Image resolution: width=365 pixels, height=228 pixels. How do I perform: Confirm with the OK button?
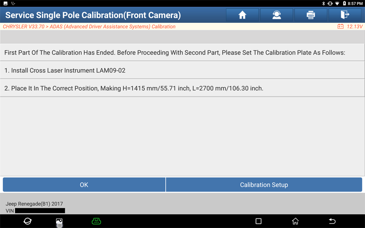[x=84, y=185]
